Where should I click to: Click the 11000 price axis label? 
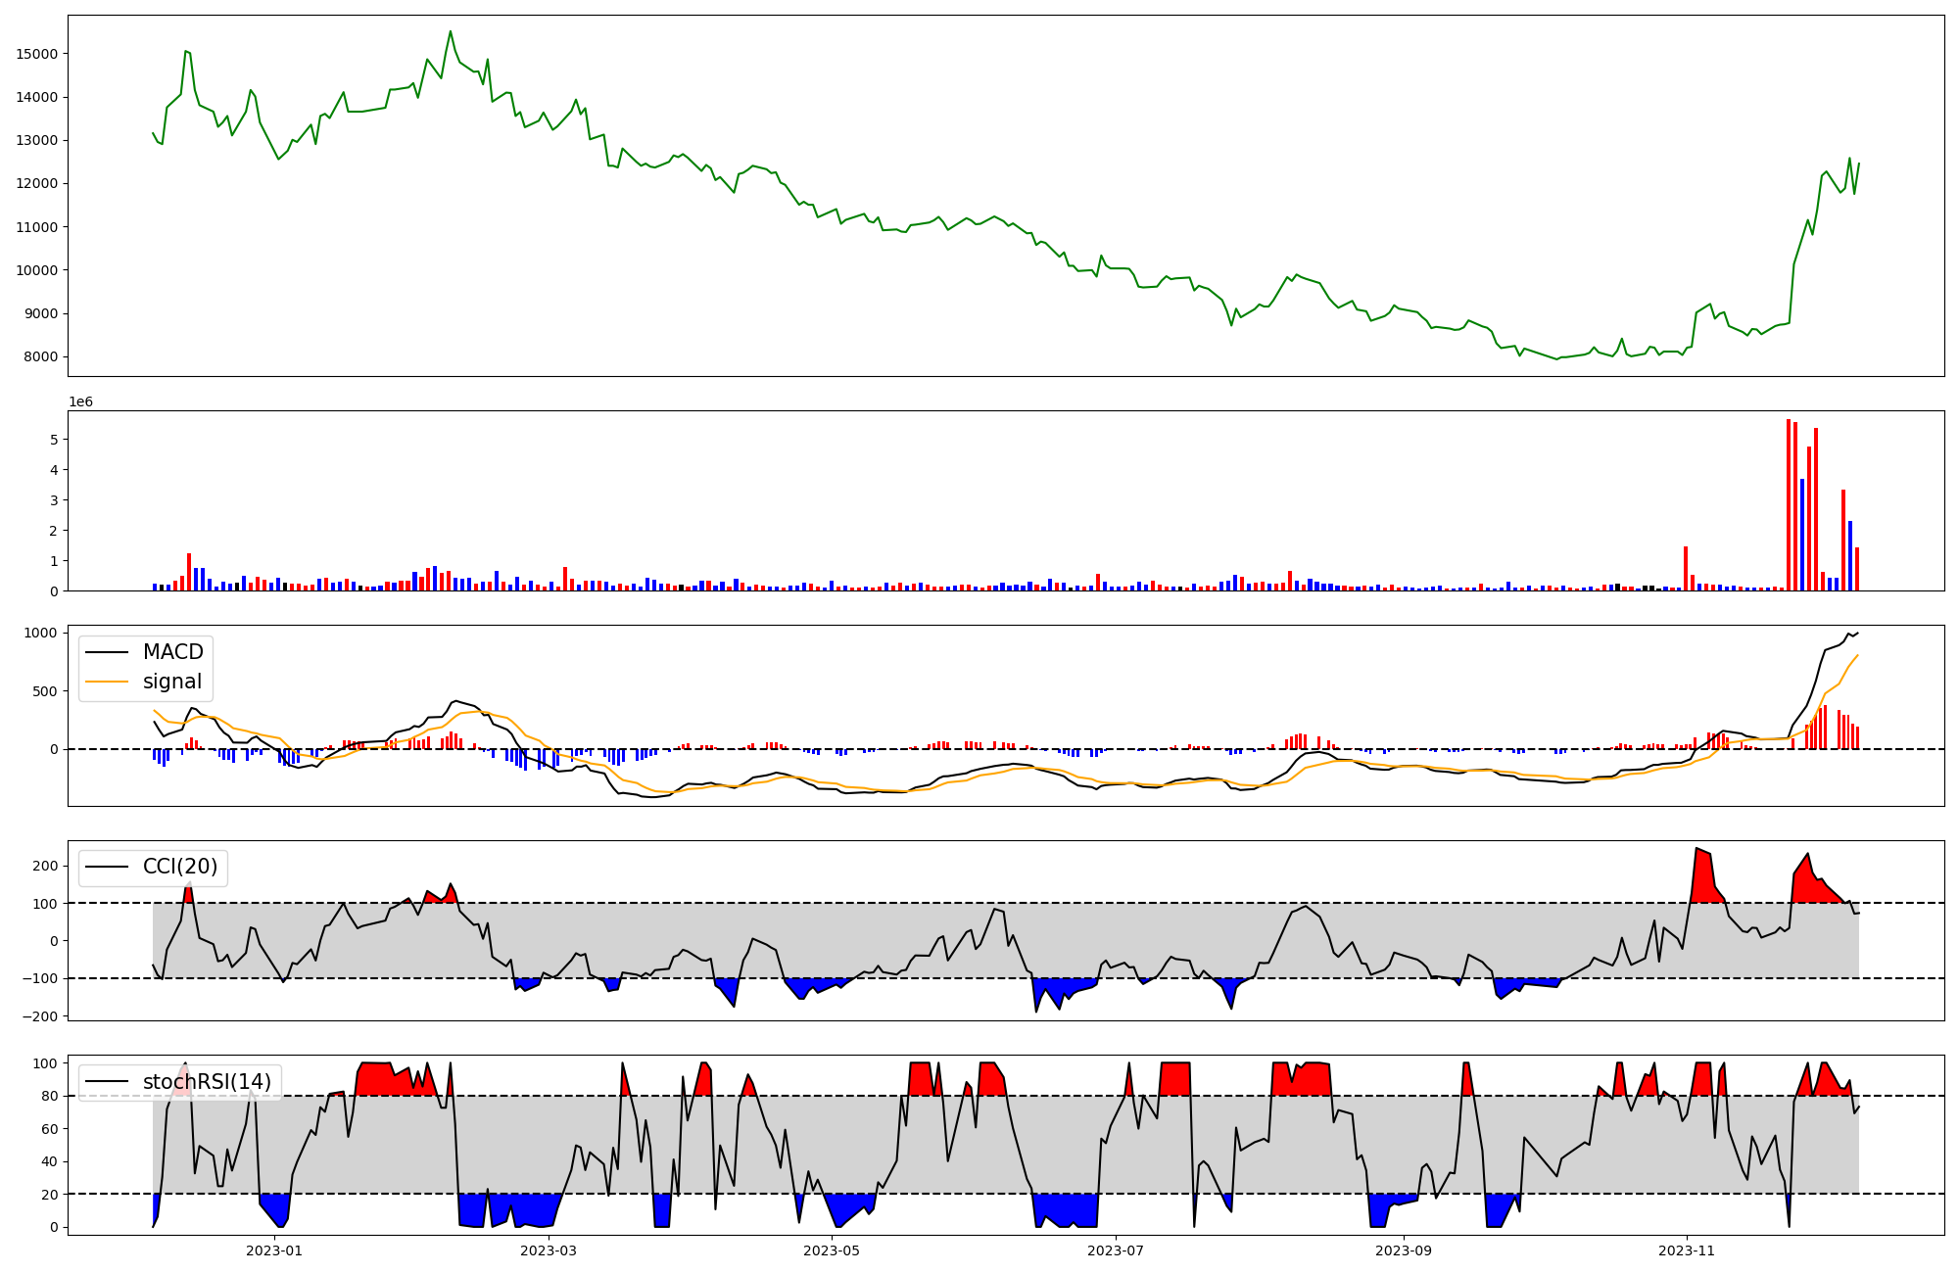click(x=37, y=227)
